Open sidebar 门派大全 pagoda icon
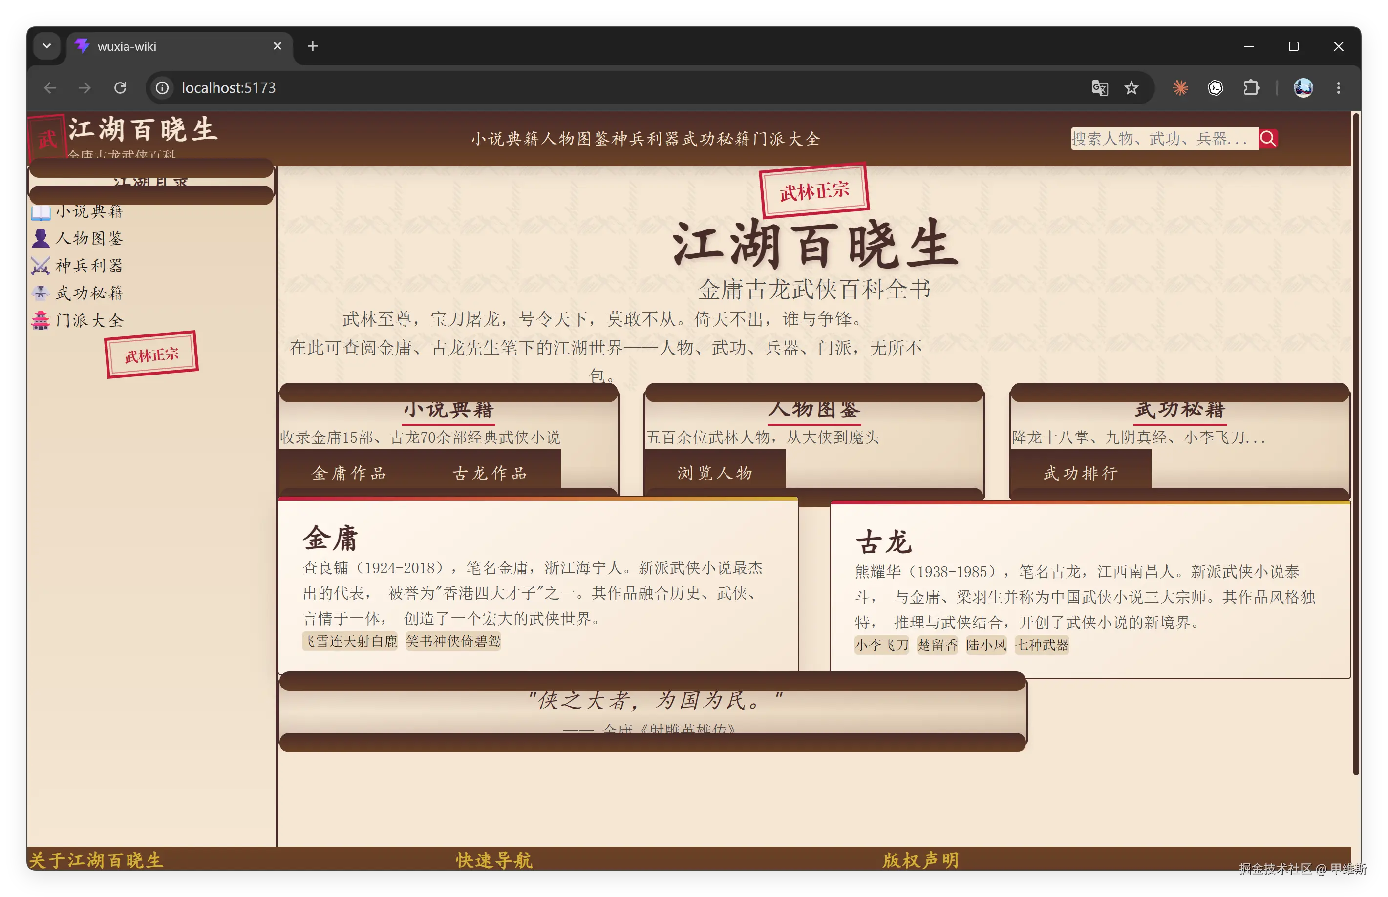Viewport: 1388px width, 897px height. coord(41,320)
